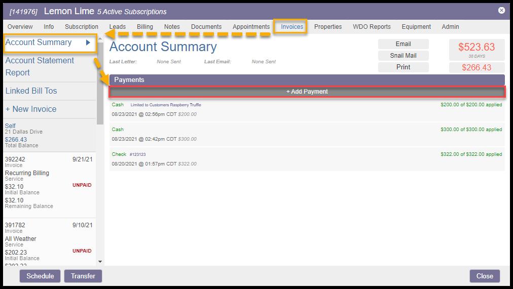
Task: Open Account Statement Report
Action: coord(40,66)
